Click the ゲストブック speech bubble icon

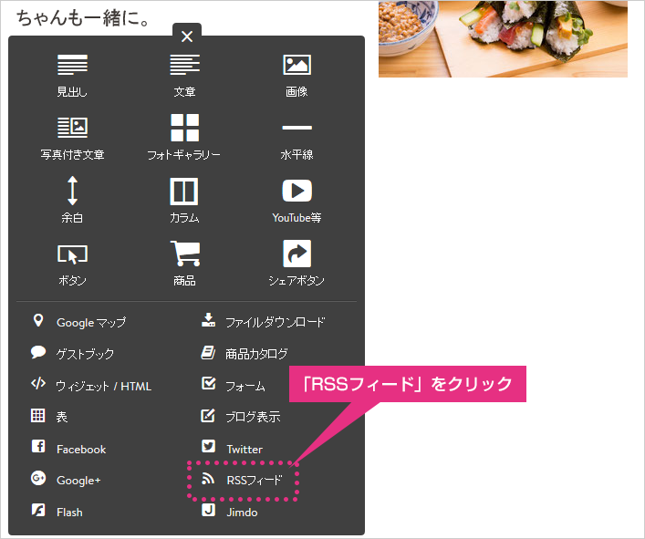pyautogui.click(x=37, y=352)
